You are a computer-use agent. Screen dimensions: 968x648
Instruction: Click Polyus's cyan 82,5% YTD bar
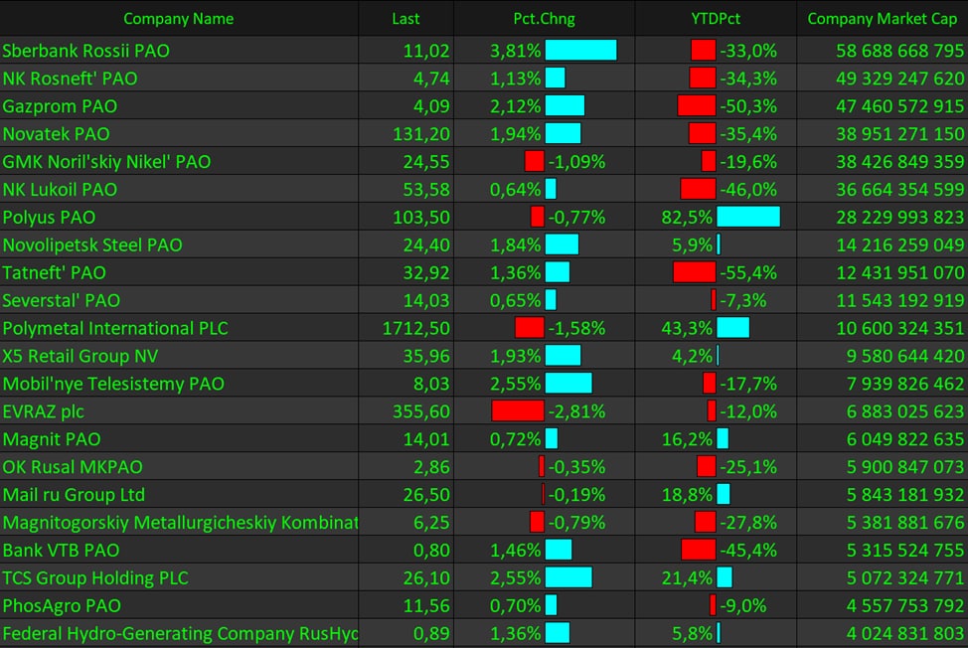(747, 217)
